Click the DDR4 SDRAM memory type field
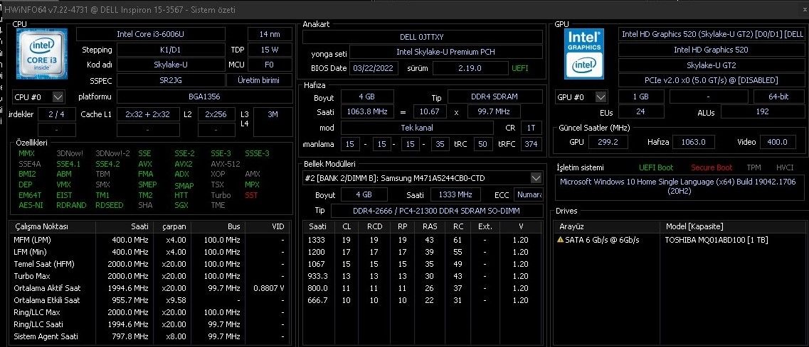The height and width of the screenshot is (347, 809). click(x=495, y=97)
